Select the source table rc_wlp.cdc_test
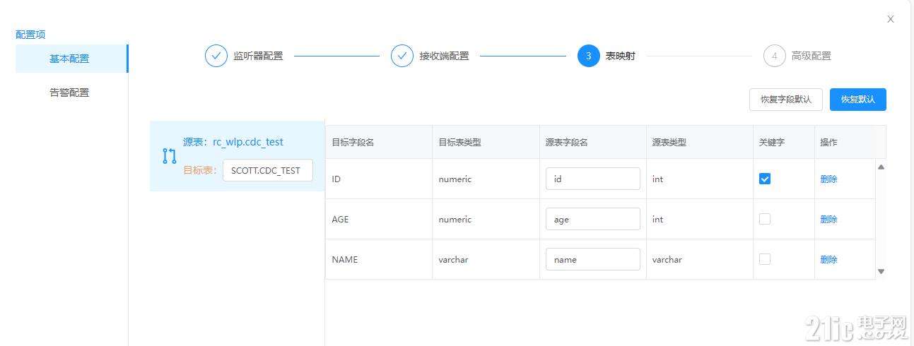Viewport: 914px width, 346px height. (x=233, y=142)
